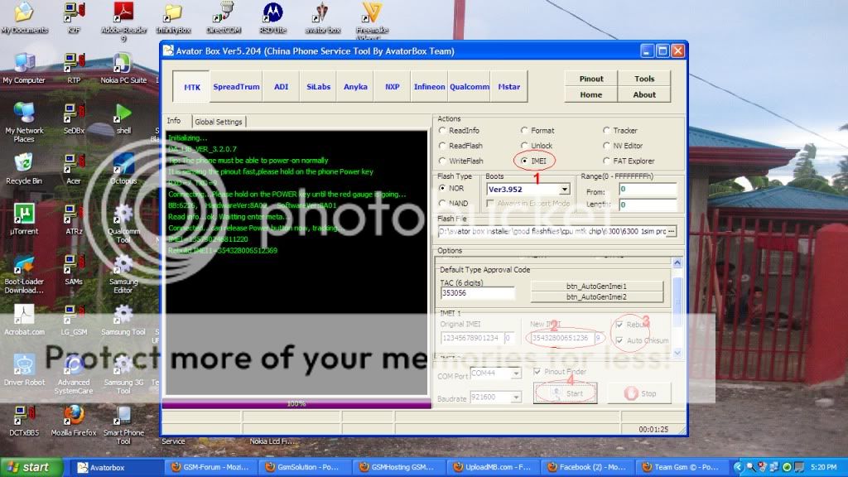Toggle the Auto Chksum checkbox
Screen dimensions: 848x477
click(619, 340)
